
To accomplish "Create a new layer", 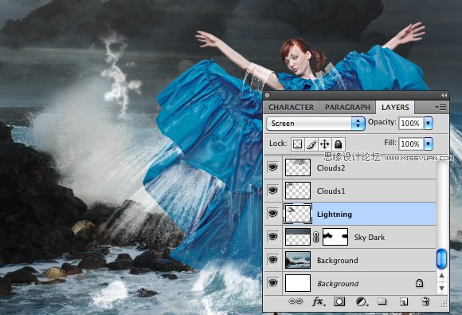I will (404, 301).
